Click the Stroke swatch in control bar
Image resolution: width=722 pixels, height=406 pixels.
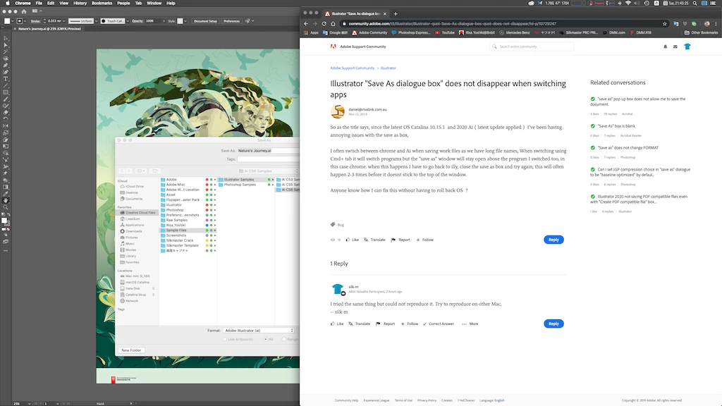20,20
